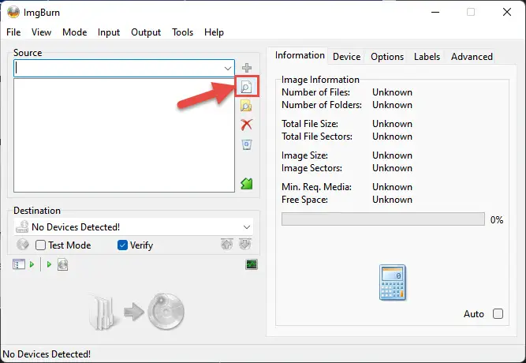Screen dimensions: 526x363
Task: Tick the Auto checkbox
Action: [x=498, y=313]
